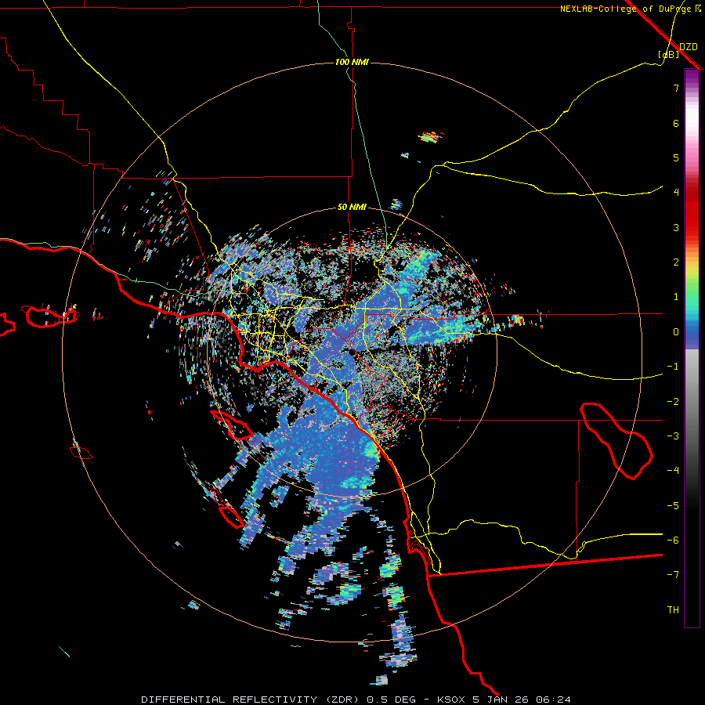Viewport: 705px width, 705px height.
Task: Click the "50 NMI" range ring label
Action: click(352, 208)
